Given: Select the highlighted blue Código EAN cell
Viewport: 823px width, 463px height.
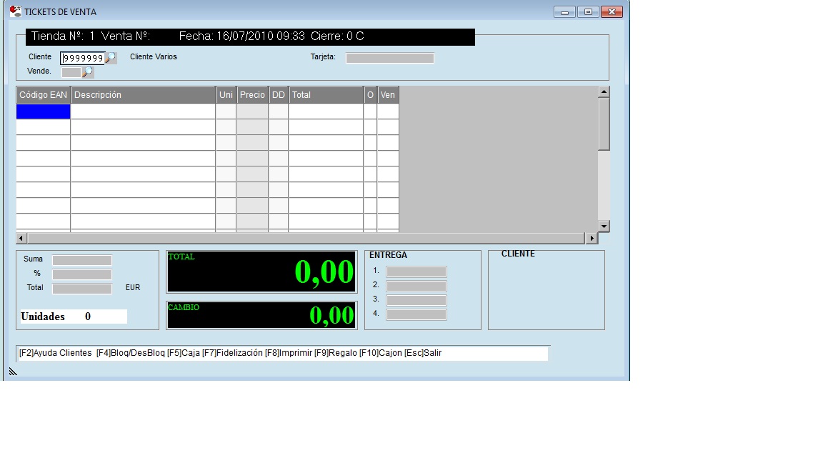Looking at the screenshot, I should [43, 111].
